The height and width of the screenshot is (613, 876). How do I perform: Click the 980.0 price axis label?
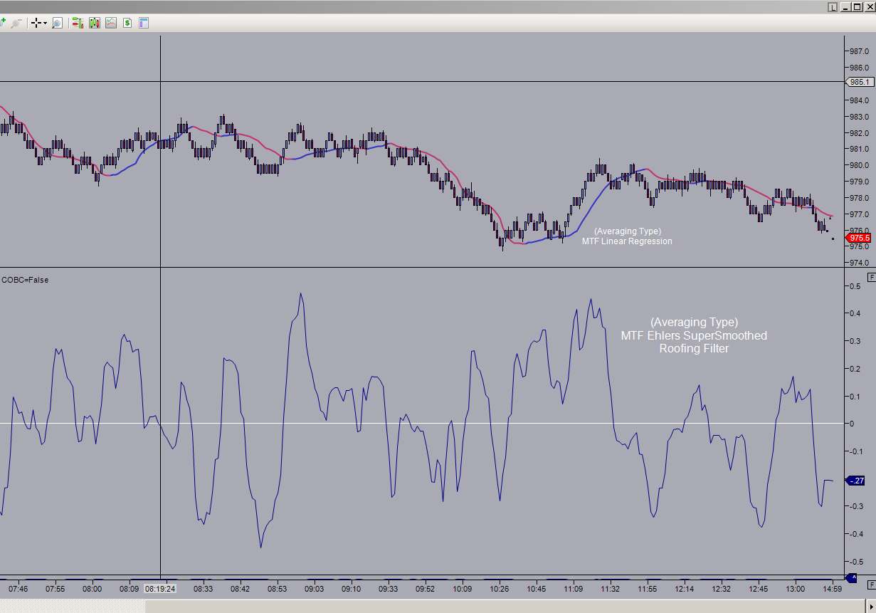point(859,165)
